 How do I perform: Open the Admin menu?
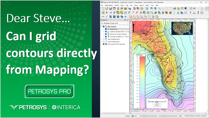click(x=147, y=5)
